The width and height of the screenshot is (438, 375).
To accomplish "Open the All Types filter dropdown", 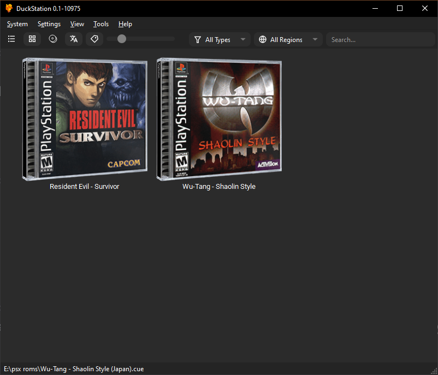I will coord(220,40).
